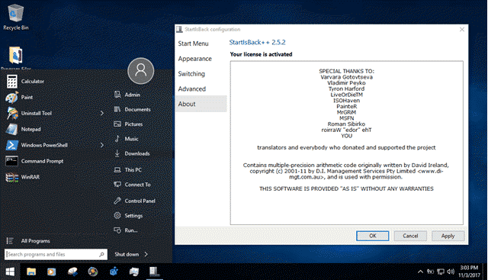Image resolution: width=488 pixels, height=280 pixels.
Task: Open the media player taskbar icon
Action: click(52, 272)
